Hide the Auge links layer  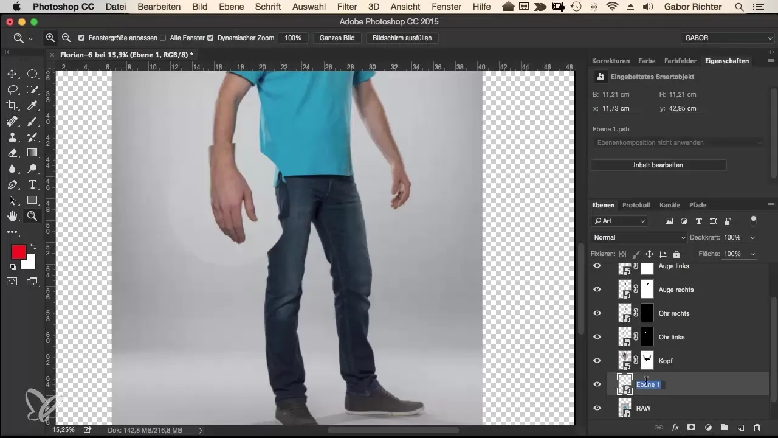point(597,266)
